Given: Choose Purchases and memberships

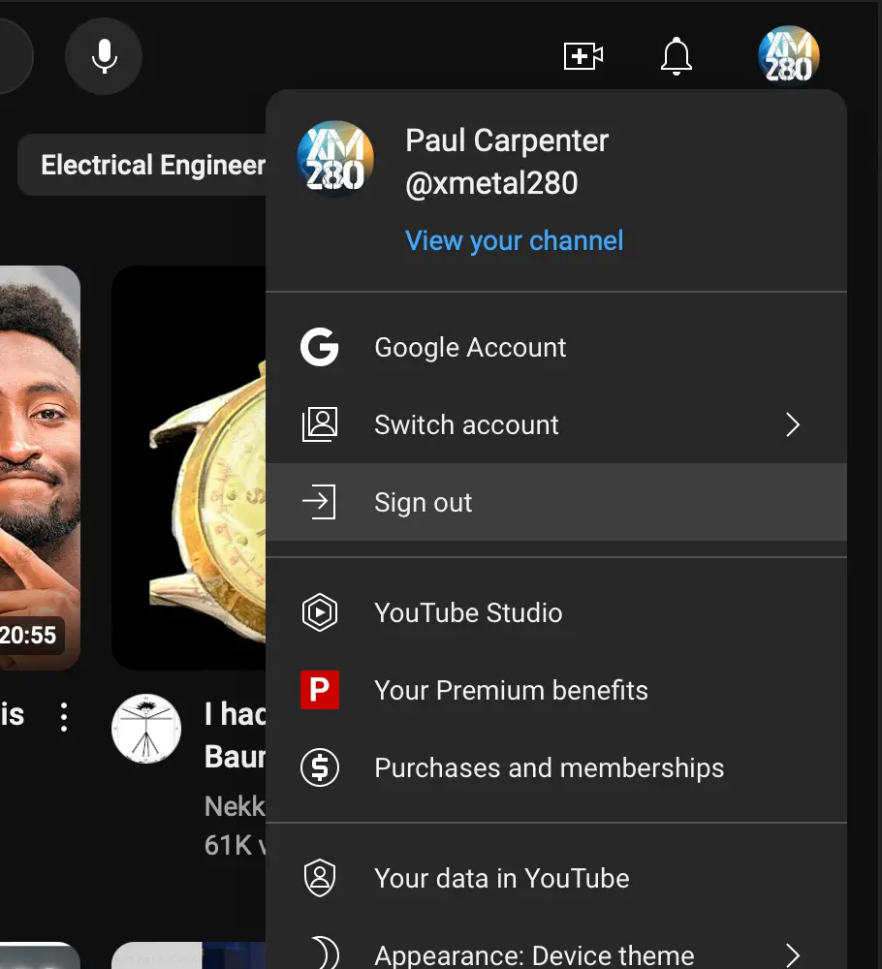Looking at the screenshot, I should point(549,767).
